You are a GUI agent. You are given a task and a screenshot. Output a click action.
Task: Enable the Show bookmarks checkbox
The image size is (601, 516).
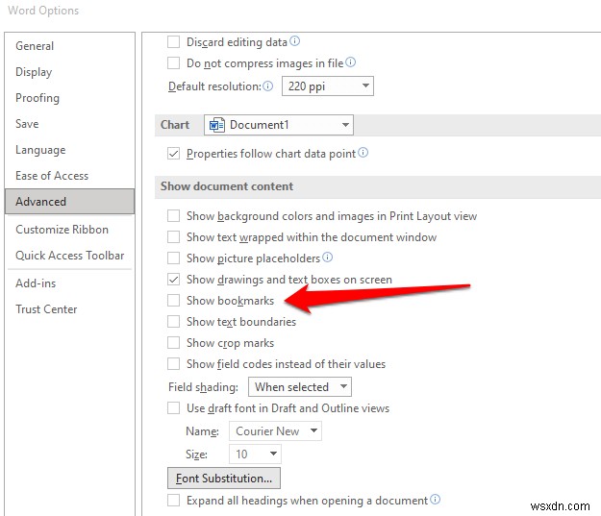click(174, 301)
